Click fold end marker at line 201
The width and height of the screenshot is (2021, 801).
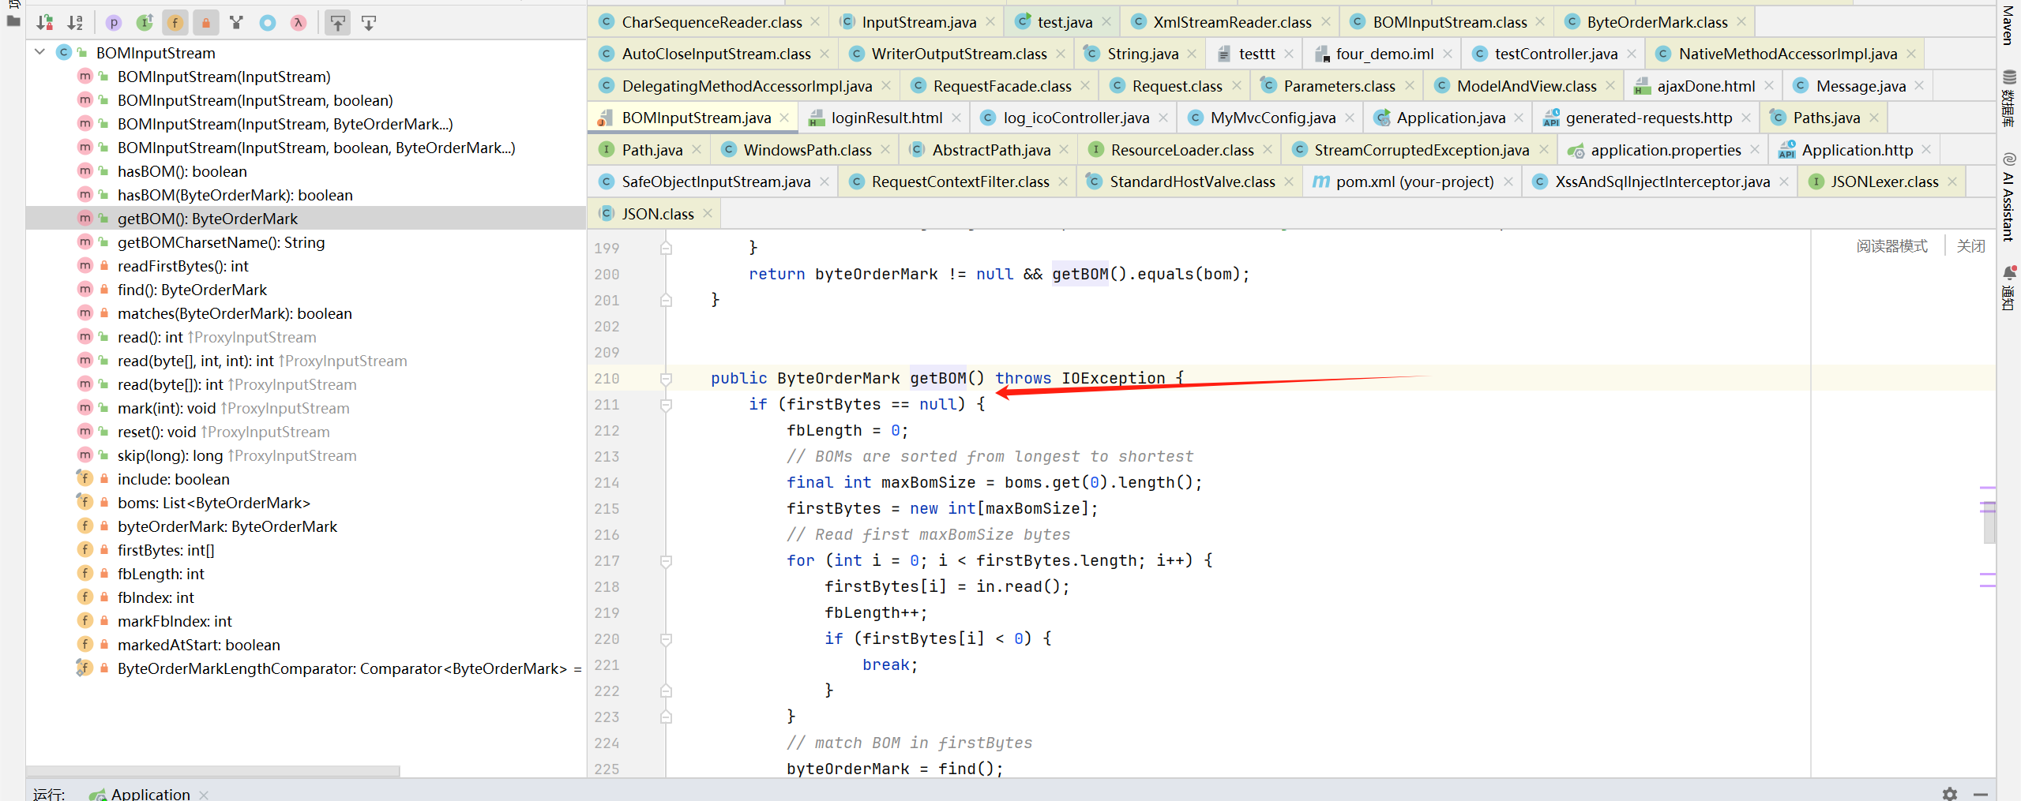666,301
